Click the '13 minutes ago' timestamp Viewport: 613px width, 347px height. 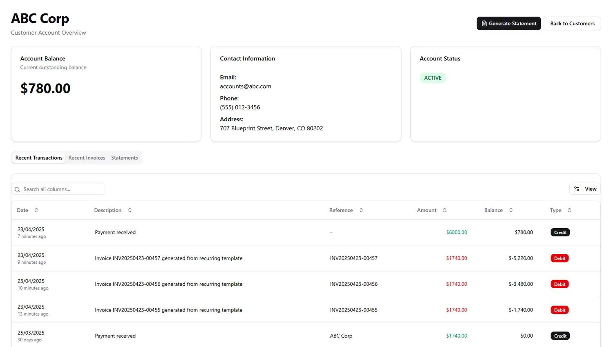[x=33, y=314]
